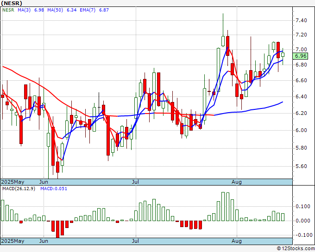Click the Jul label on MACD timeline

tap(136, 241)
